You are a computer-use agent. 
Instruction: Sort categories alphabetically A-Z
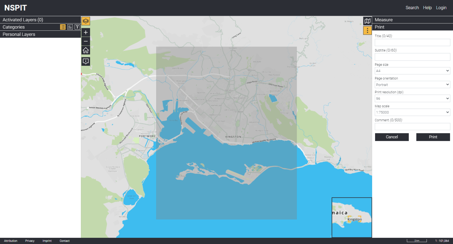70,27
